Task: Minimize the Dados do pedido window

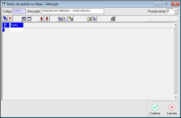Action: pos(158,4)
